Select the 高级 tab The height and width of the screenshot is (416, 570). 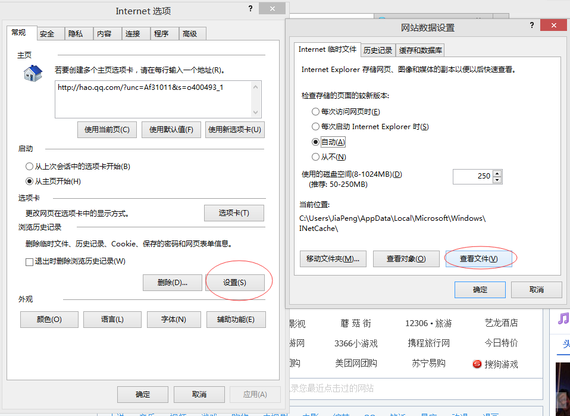pos(193,34)
